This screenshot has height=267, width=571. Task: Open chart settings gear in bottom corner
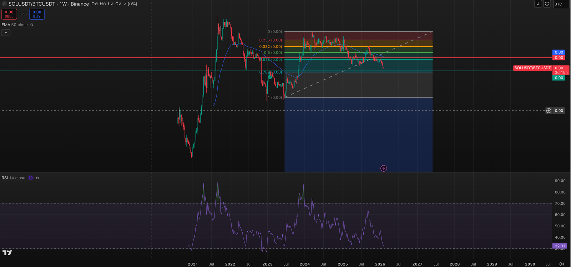pyautogui.click(x=561, y=264)
